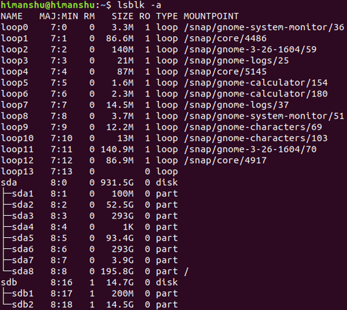The height and width of the screenshot is (310, 347).
Task: Click the device name loop10
Action: coord(17,138)
